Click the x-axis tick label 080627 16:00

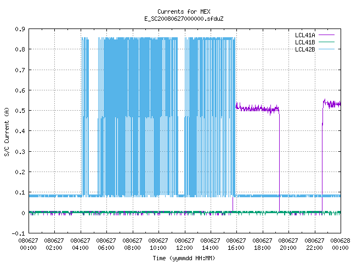(236, 244)
